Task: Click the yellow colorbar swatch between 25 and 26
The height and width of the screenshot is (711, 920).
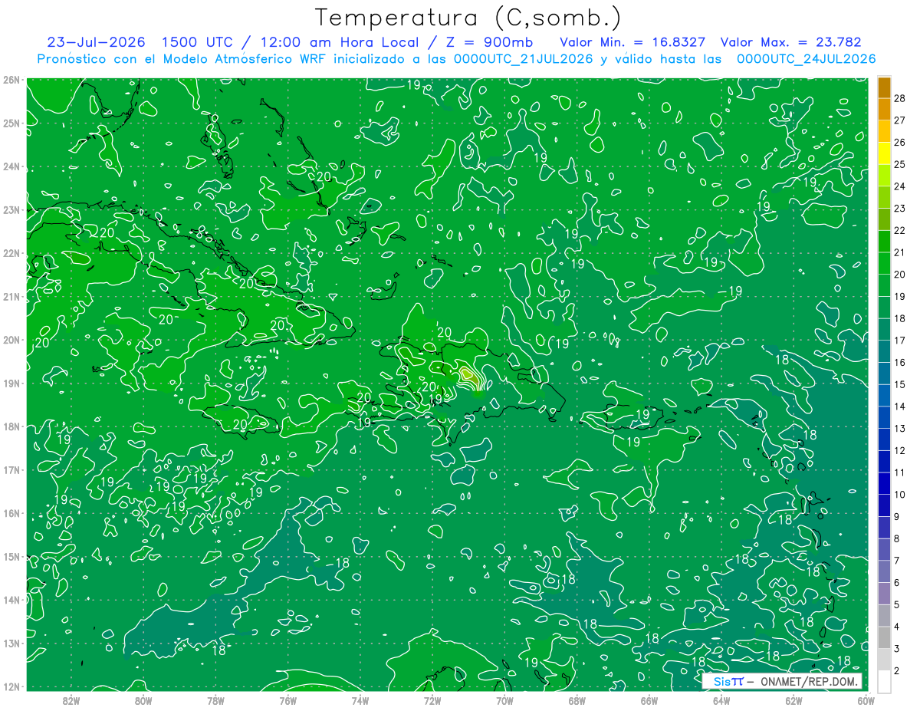Action: (x=884, y=153)
